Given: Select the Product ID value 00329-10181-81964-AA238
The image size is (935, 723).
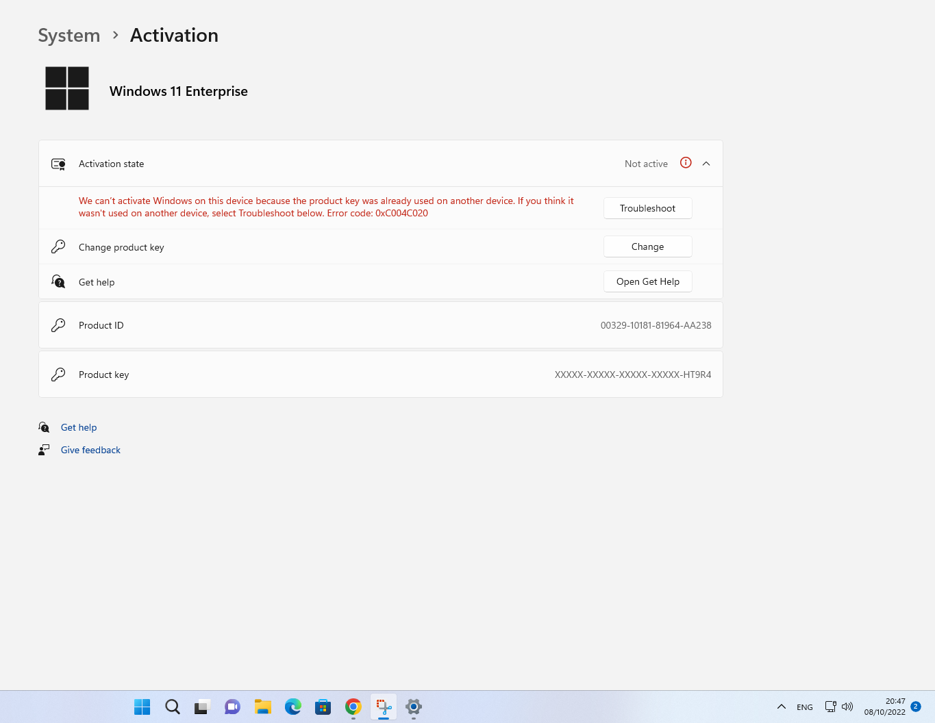Looking at the screenshot, I should pos(656,325).
